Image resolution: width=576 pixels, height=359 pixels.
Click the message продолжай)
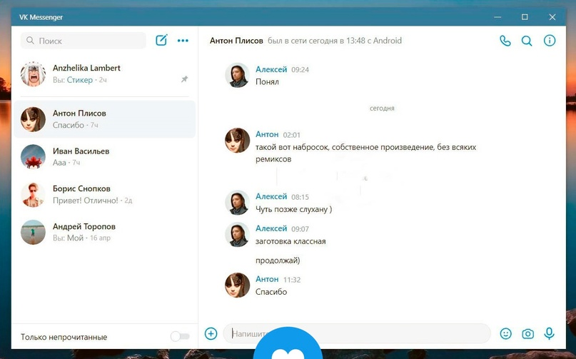[278, 261]
